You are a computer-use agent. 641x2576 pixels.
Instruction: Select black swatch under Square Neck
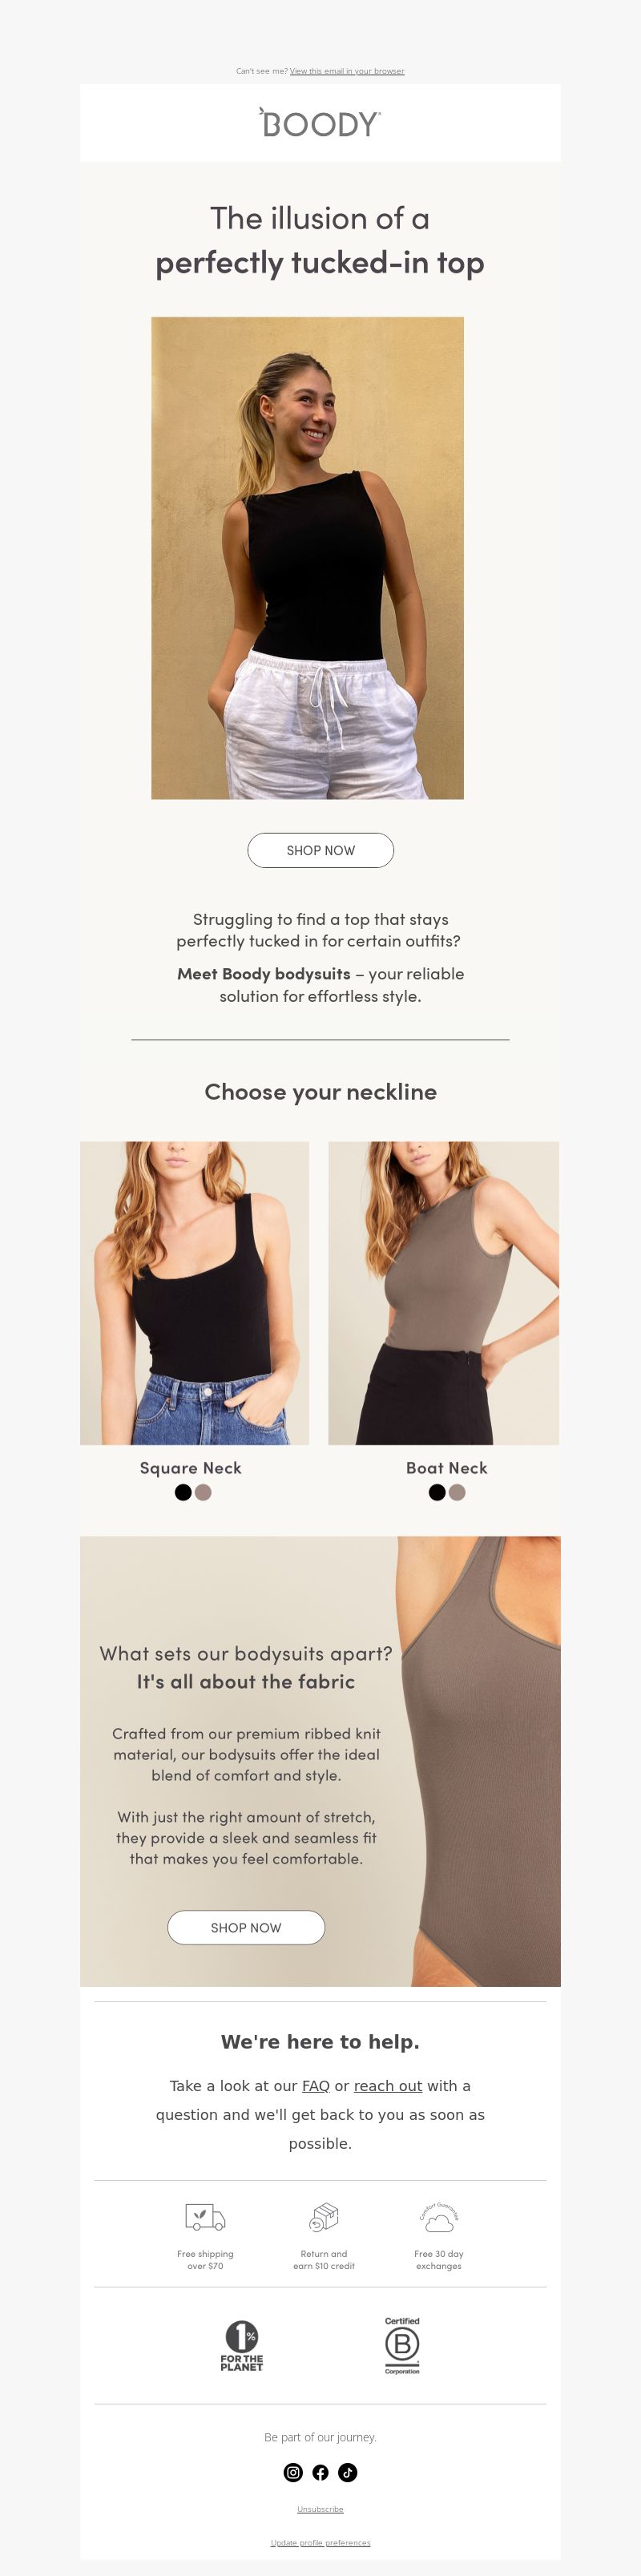[183, 1492]
